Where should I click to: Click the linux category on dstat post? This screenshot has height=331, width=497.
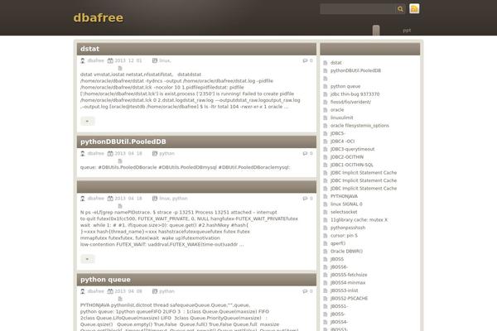click(x=165, y=60)
